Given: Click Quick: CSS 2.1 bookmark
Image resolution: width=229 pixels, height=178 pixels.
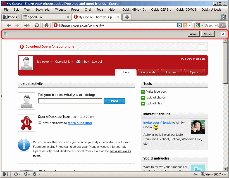Looking at the screenshot, I should tap(161, 10).
